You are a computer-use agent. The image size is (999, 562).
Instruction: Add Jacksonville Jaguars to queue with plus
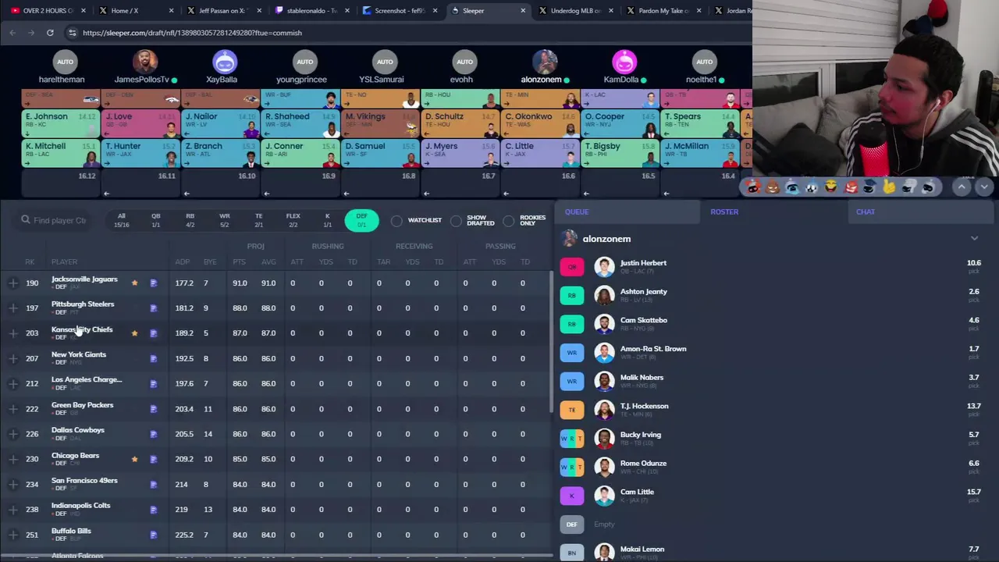(x=13, y=283)
